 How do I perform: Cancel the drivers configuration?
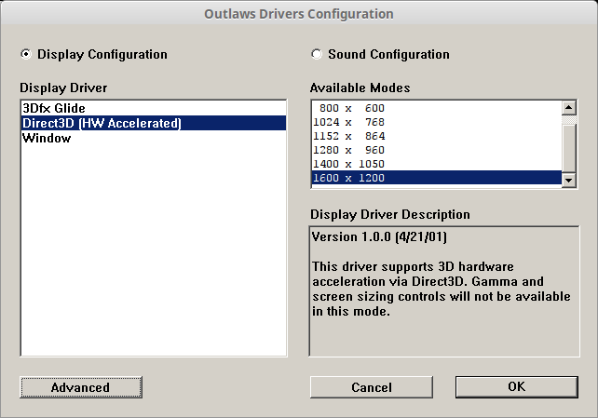coord(372,387)
